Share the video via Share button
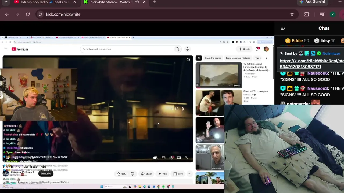Screen dimensions: 344x193 coord(146,174)
